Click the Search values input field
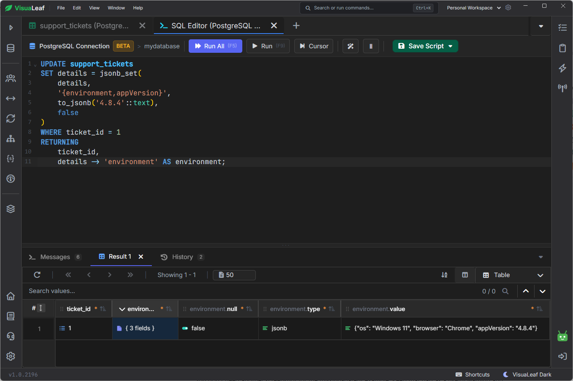Image resolution: width=573 pixels, height=381 pixels. (250, 291)
